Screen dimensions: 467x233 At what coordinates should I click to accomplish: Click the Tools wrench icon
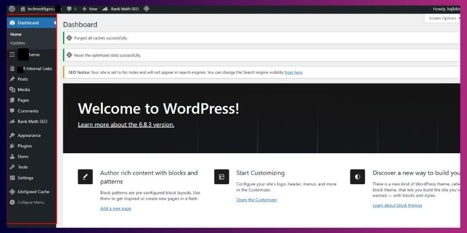point(12,167)
